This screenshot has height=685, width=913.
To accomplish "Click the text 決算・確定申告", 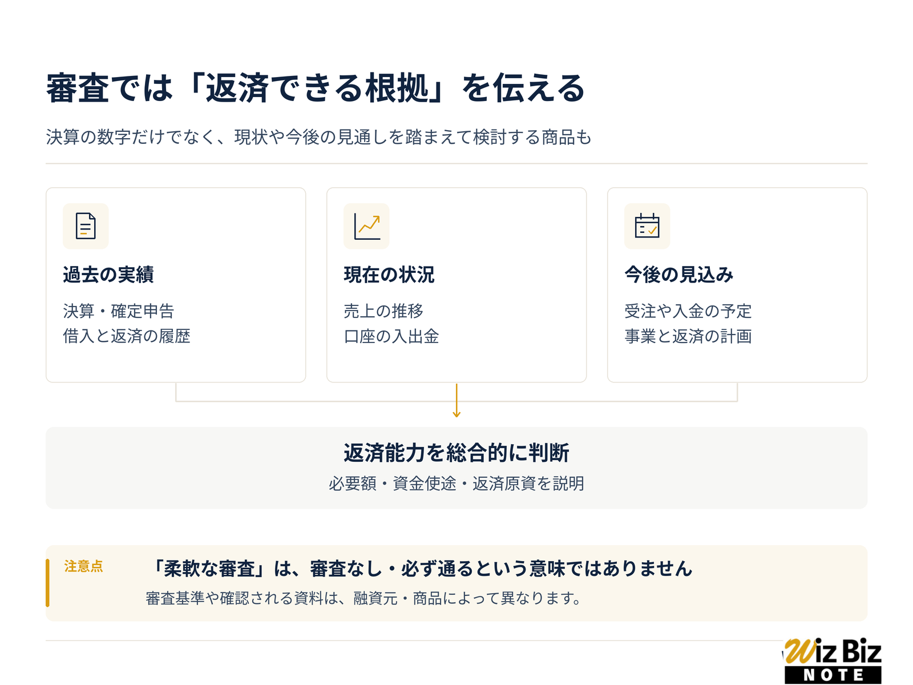I will (x=119, y=311).
